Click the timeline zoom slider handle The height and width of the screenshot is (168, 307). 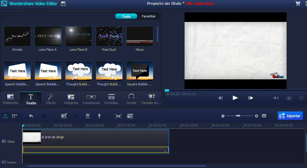coord(238,116)
